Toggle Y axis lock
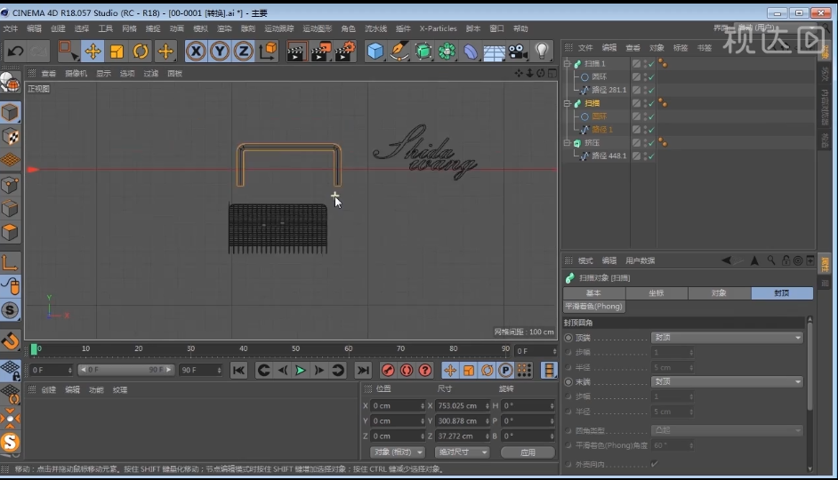The width and height of the screenshot is (838, 480). coord(220,52)
